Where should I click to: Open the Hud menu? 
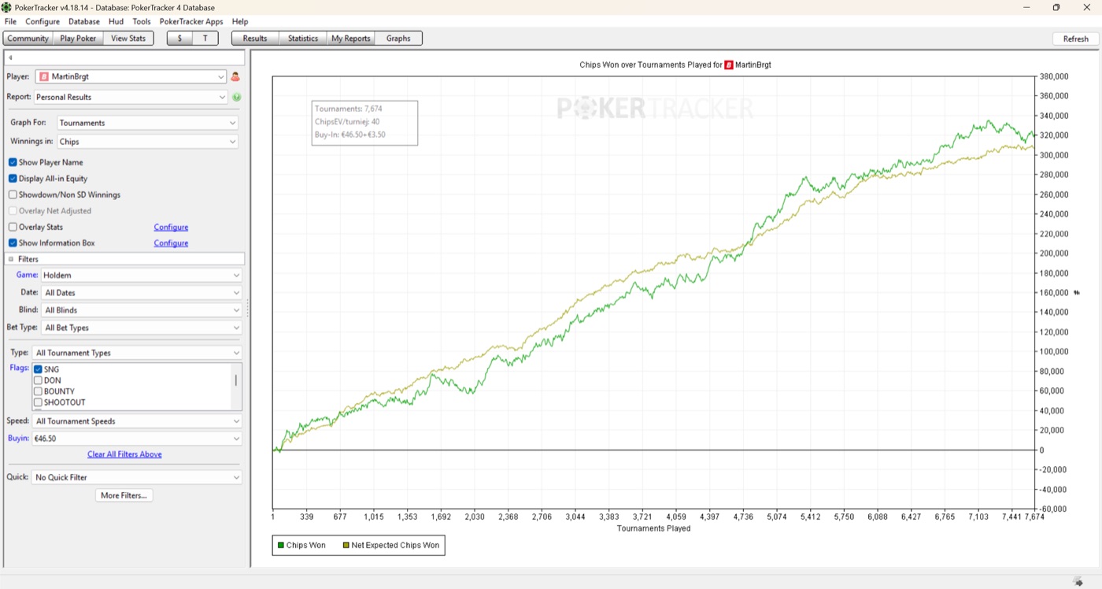click(116, 21)
